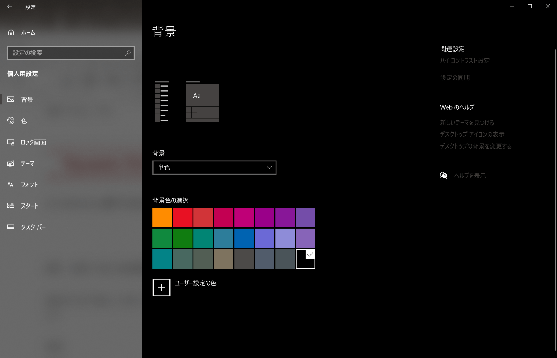Click the search magnifier icon
Viewport: 557px width, 358px height.
click(128, 53)
